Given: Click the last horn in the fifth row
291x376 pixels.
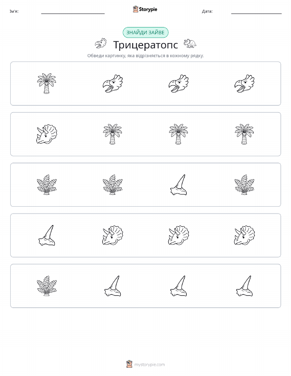Looking at the screenshot, I should [244, 286].
